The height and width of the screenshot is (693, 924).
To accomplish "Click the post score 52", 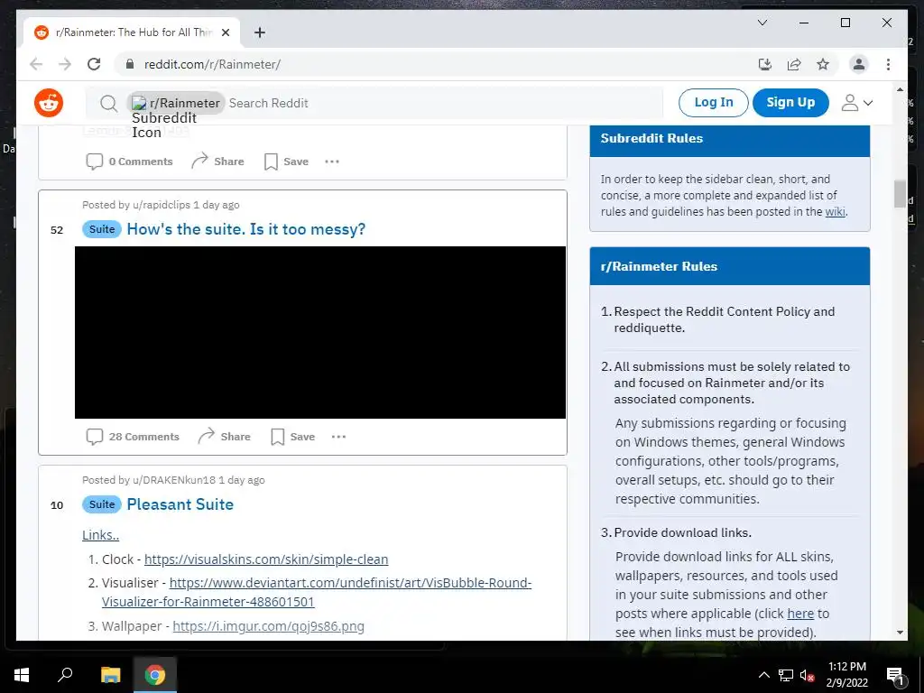I will [x=57, y=230].
